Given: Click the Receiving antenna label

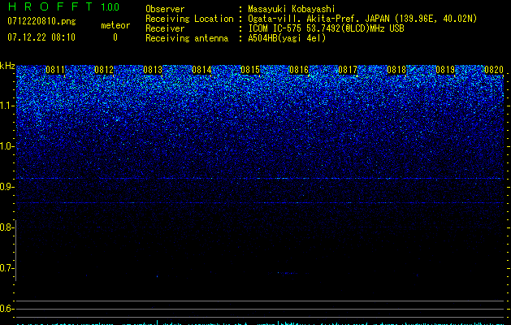Looking at the screenshot, I should 187,38.
